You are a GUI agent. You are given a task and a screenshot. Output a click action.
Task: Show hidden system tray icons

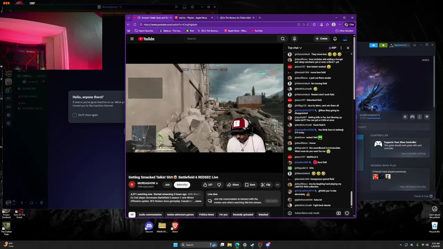(x=401, y=245)
